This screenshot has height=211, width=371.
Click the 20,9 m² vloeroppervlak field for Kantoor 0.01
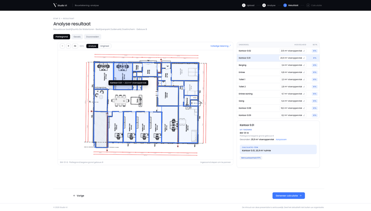point(292,58)
